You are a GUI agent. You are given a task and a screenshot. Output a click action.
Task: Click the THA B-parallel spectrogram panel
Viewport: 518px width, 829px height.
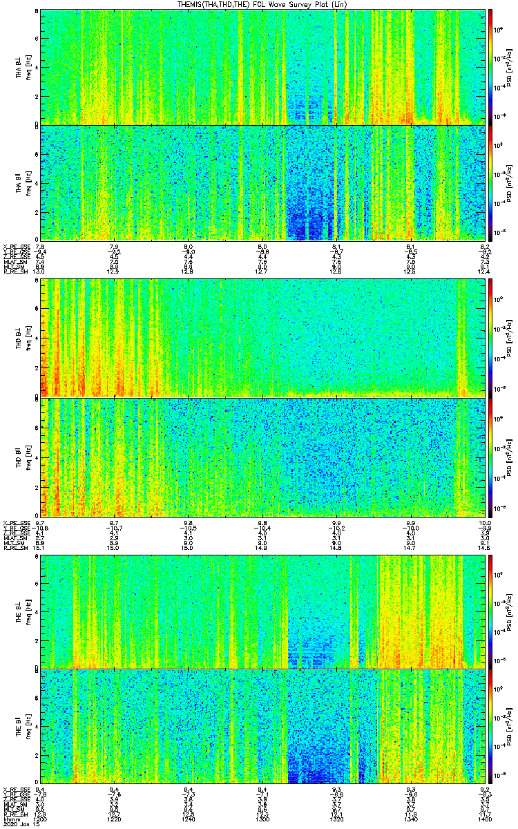tap(262, 182)
